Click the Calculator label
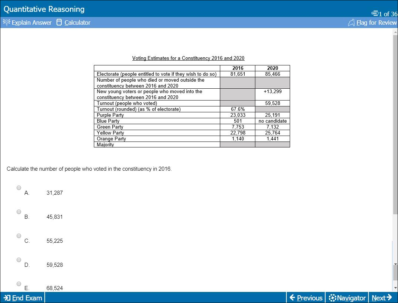The height and width of the screenshot is (303, 398). (x=77, y=23)
